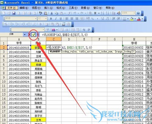Viewport: 152px width, 124px height.
Task: Toggle Italic formatting
Action: [x=56, y=19]
